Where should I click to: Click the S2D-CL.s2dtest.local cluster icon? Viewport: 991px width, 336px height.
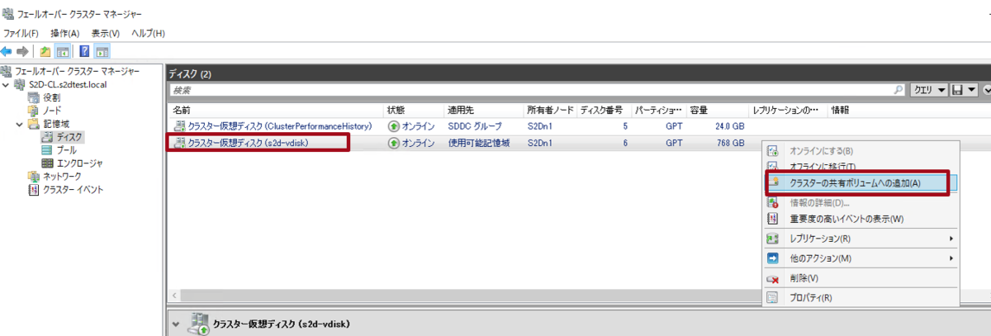coord(21,84)
